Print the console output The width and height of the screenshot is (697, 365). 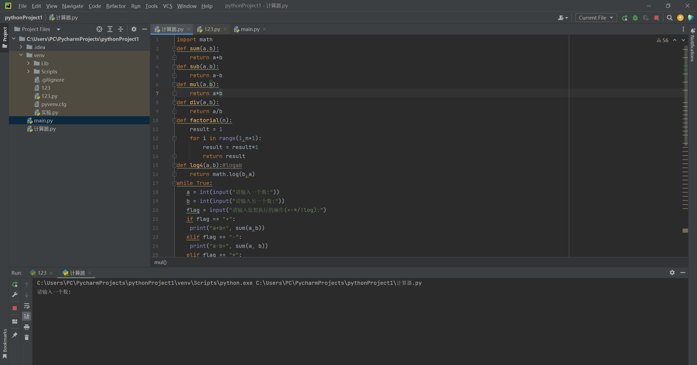pos(27,327)
